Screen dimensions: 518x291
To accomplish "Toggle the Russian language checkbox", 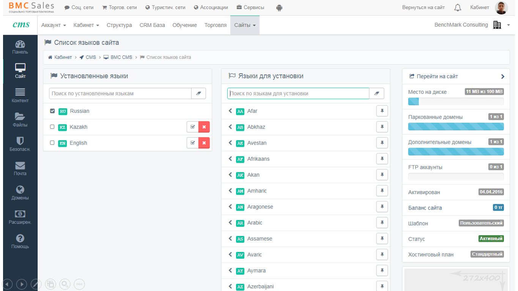I will coord(52,111).
